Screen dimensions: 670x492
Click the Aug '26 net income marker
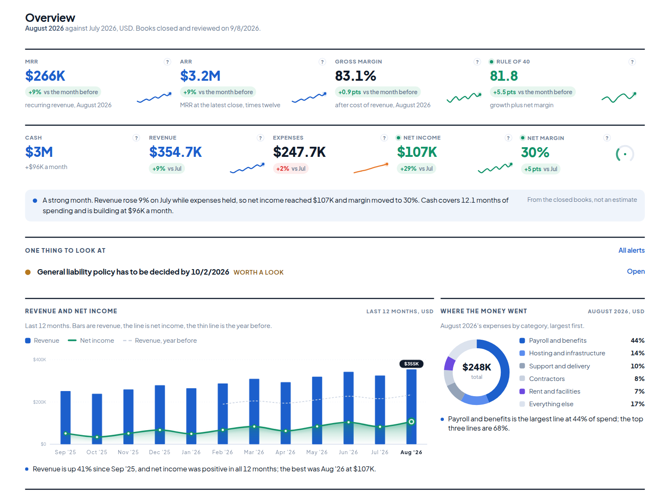pyautogui.click(x=411, y=422)
